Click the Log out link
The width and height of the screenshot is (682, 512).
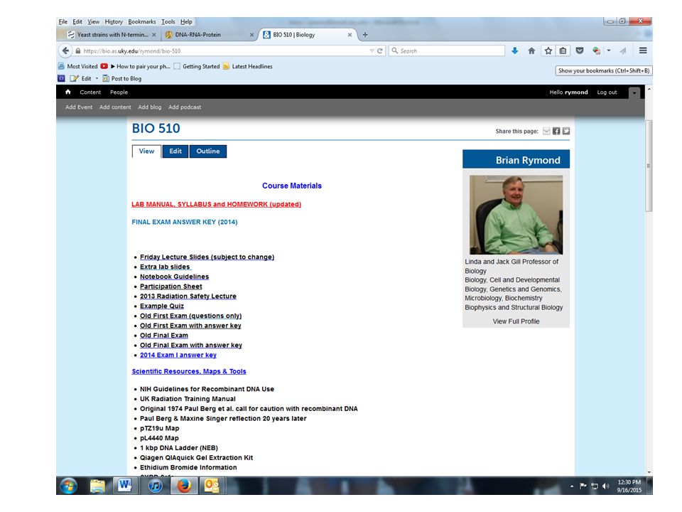(607, 92)
